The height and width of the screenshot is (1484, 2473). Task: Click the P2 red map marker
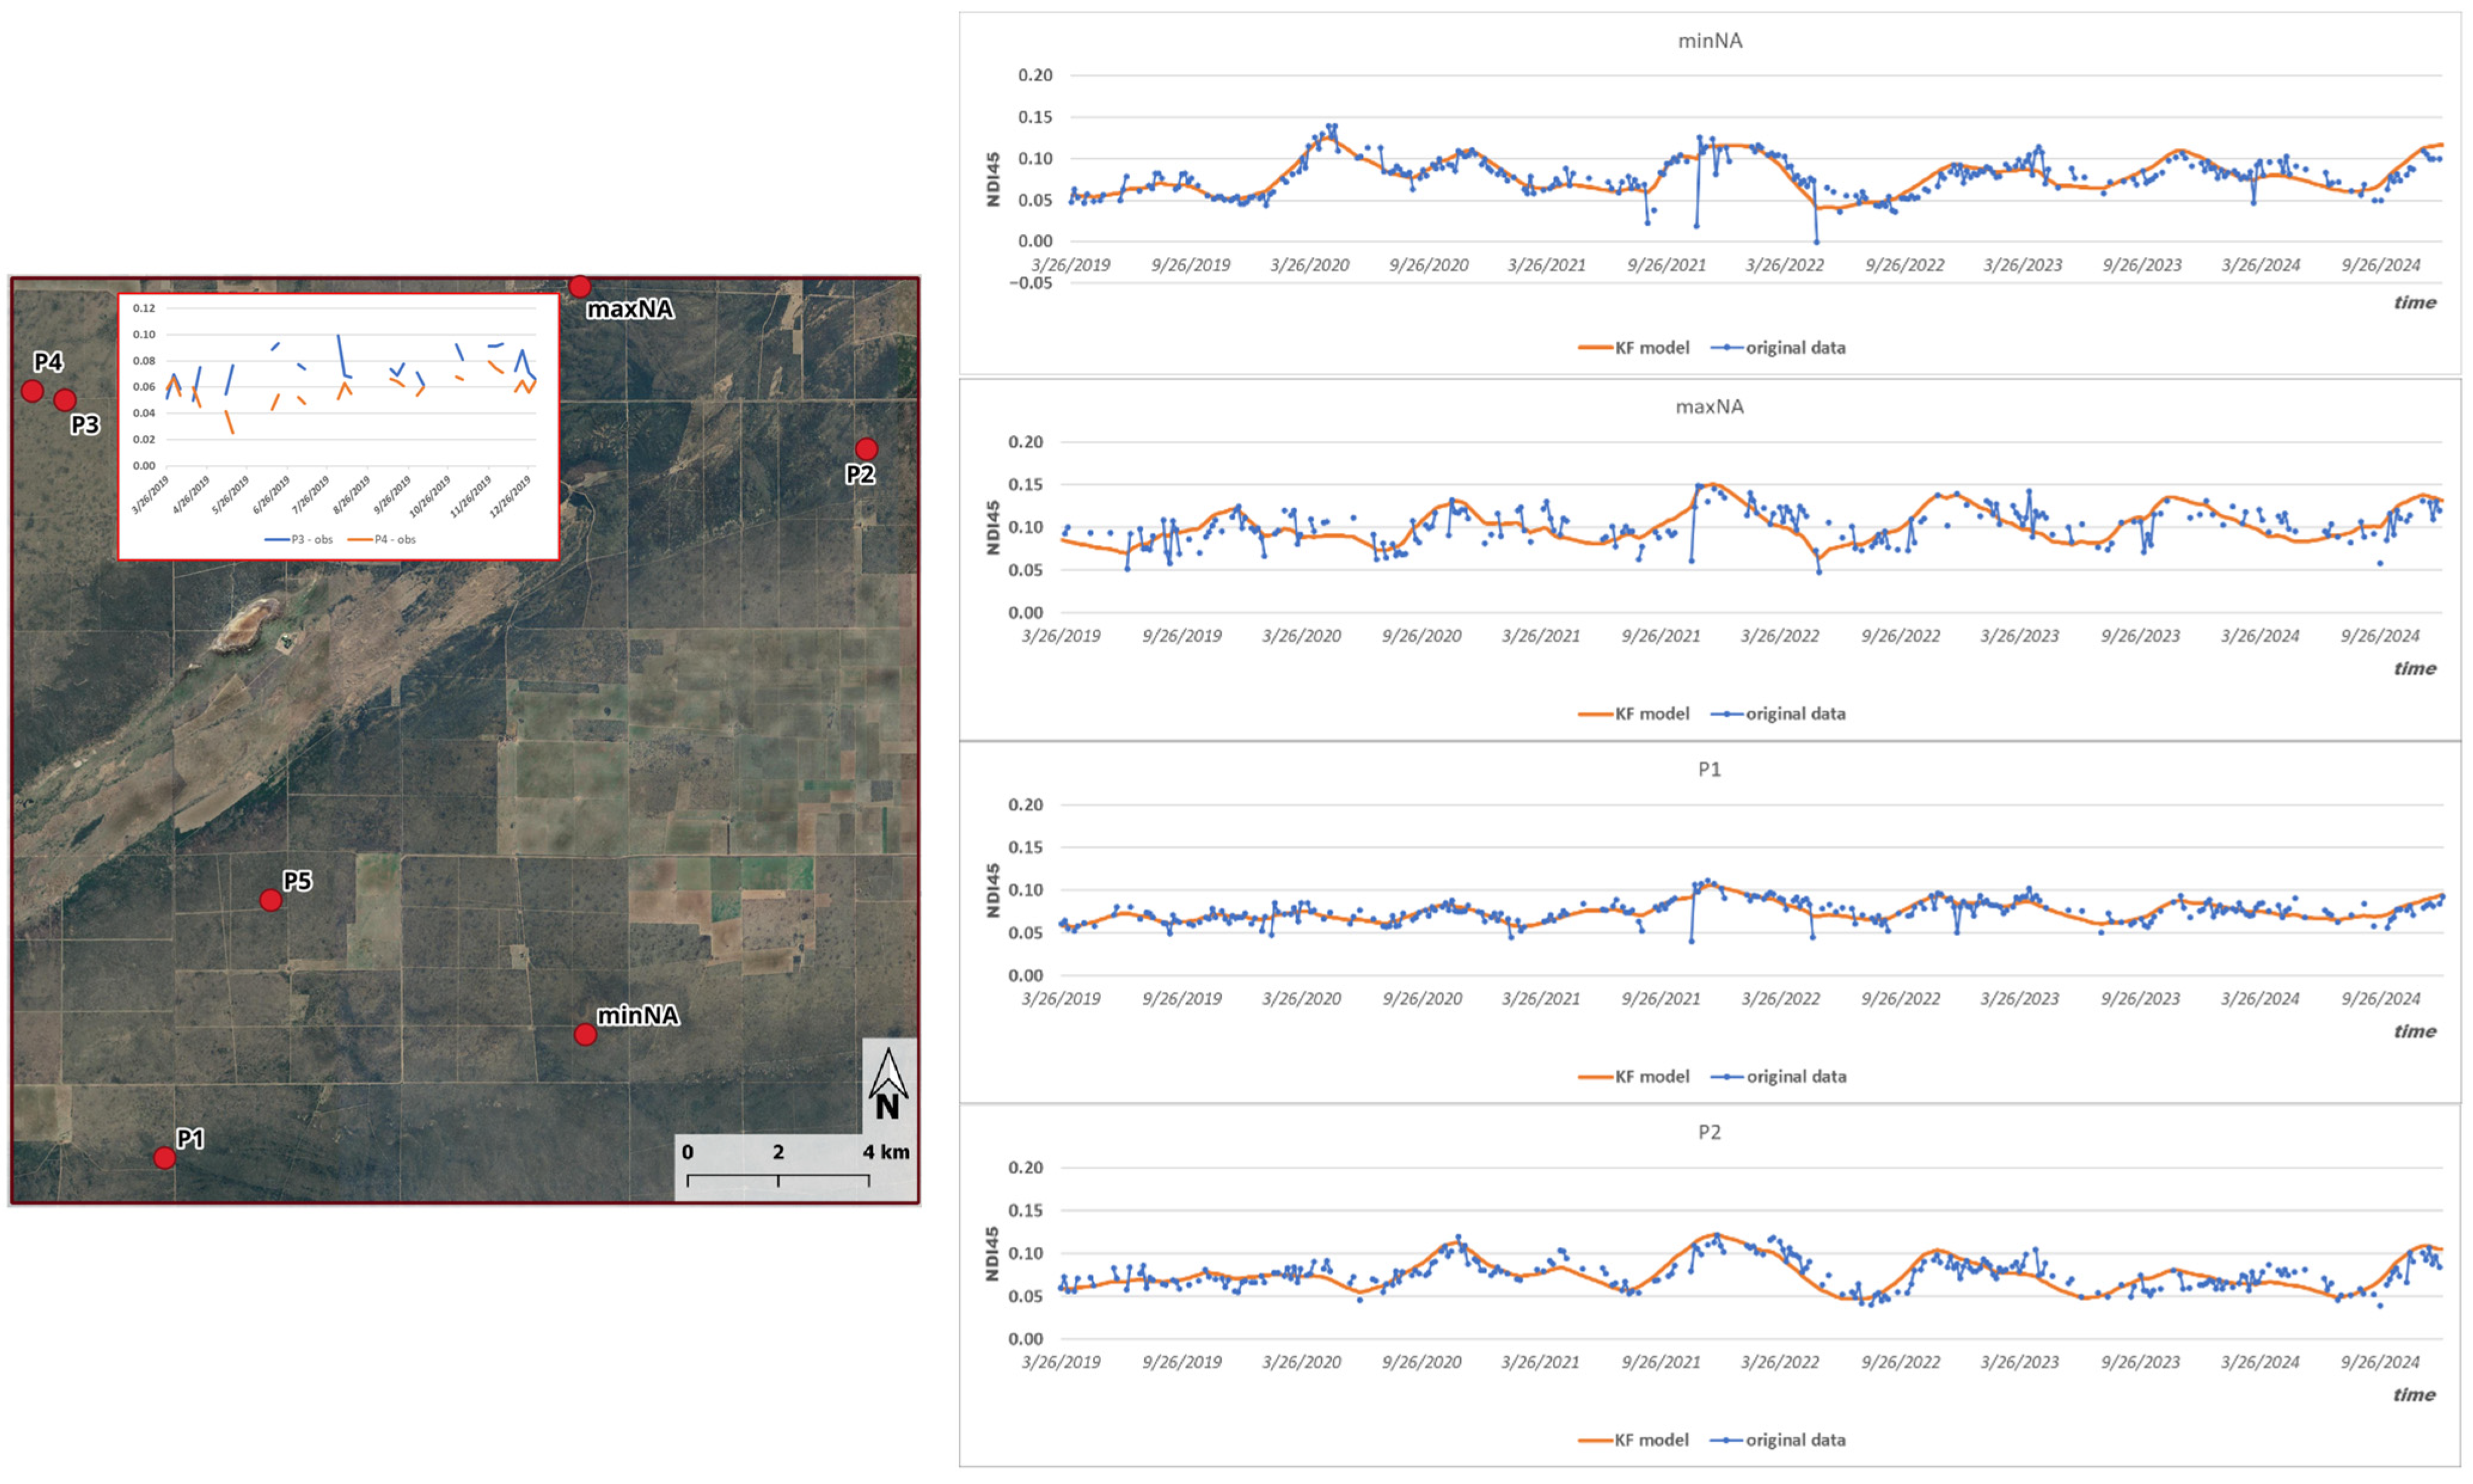(x=866, y=449)
